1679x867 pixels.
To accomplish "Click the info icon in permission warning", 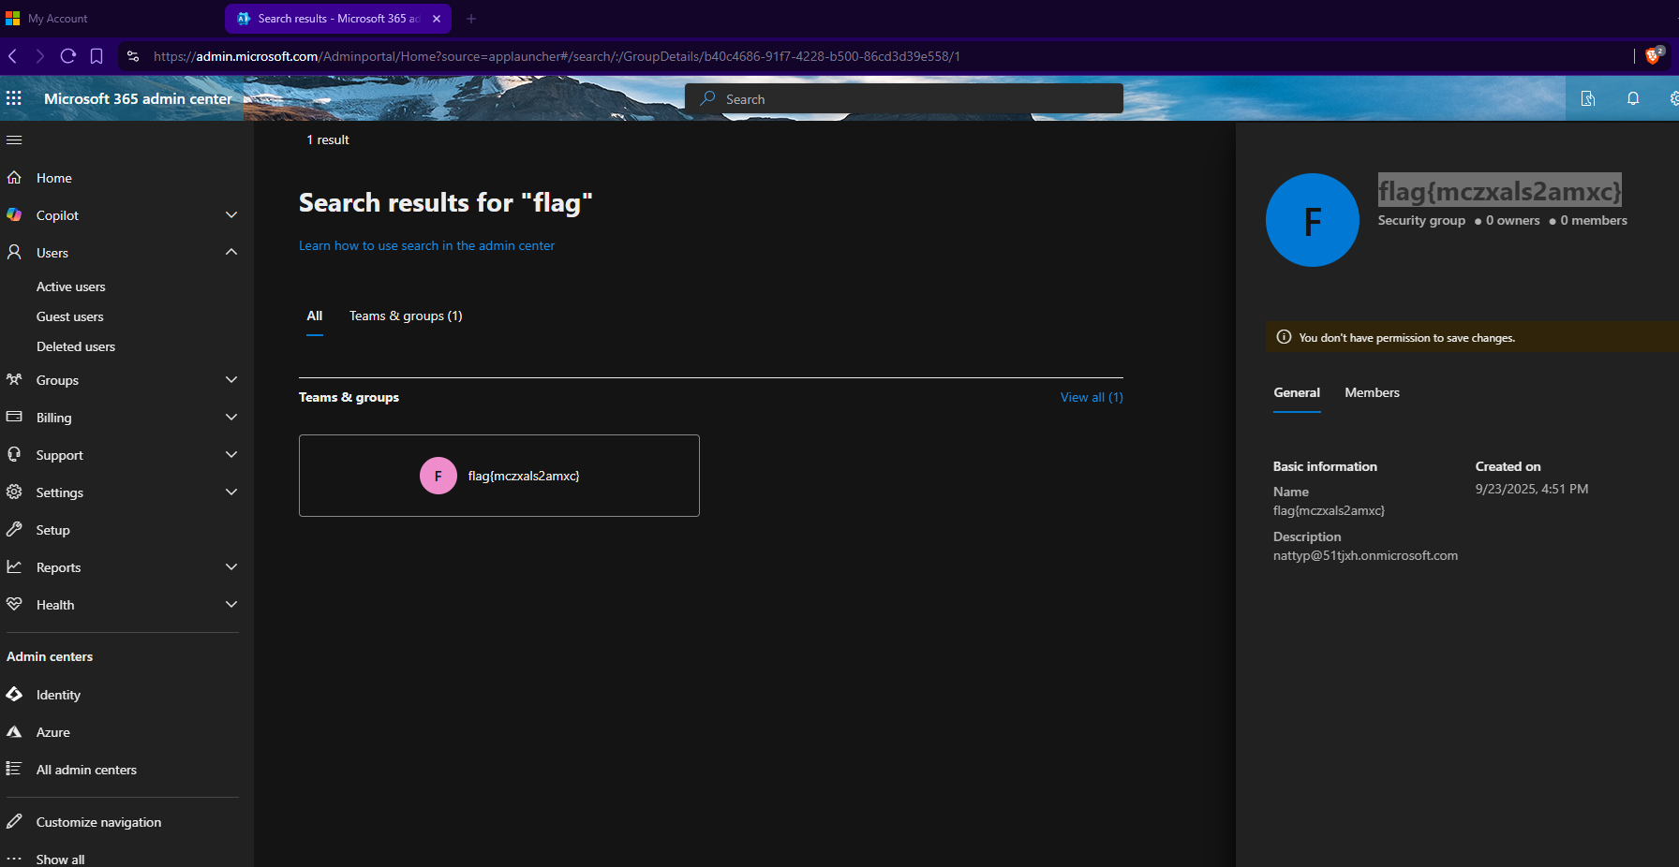I will 1284,337.
